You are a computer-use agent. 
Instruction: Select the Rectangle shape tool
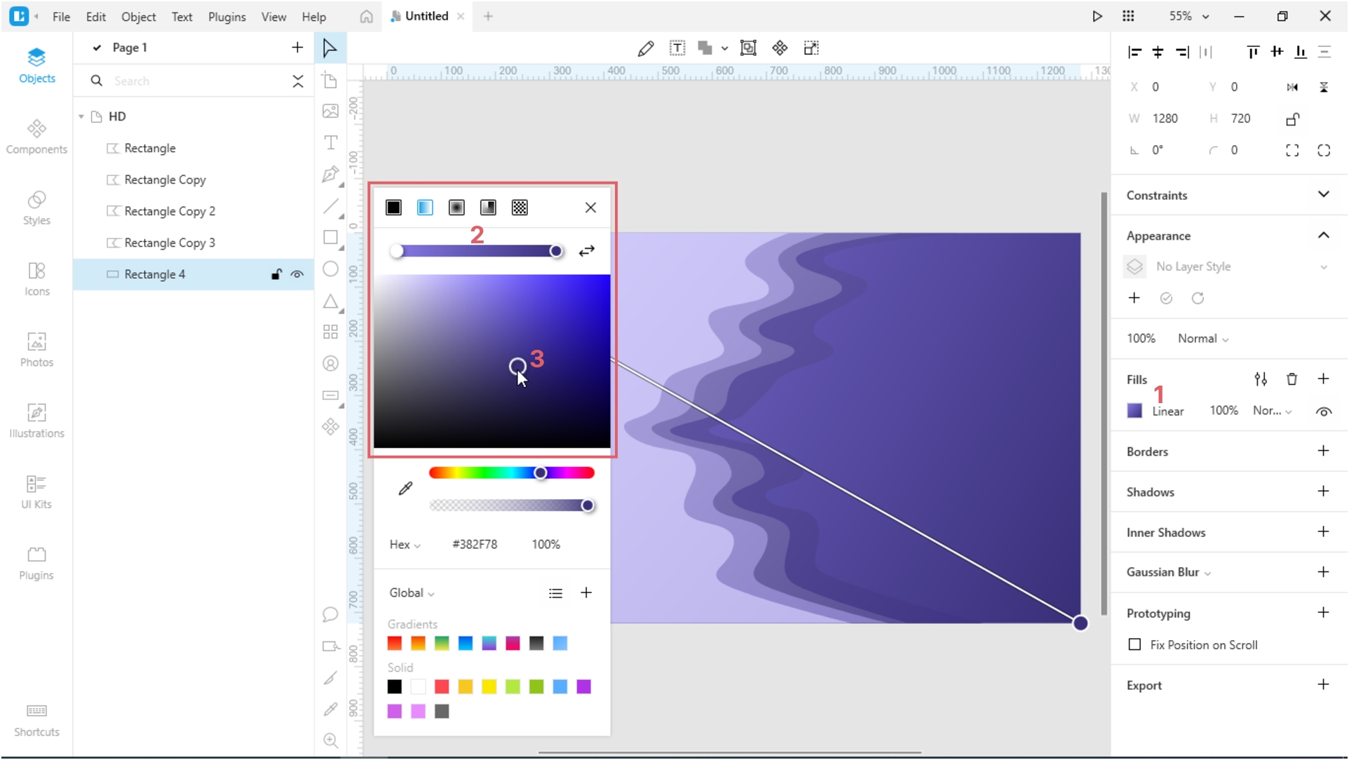pos(330,237)
